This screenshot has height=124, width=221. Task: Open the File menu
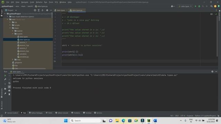click(8, 2)
